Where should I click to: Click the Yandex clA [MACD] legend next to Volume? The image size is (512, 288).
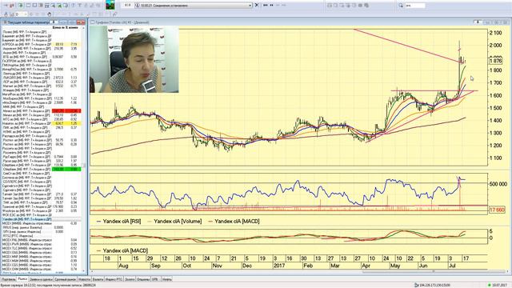pyautogui.click(x=234, y=222)
